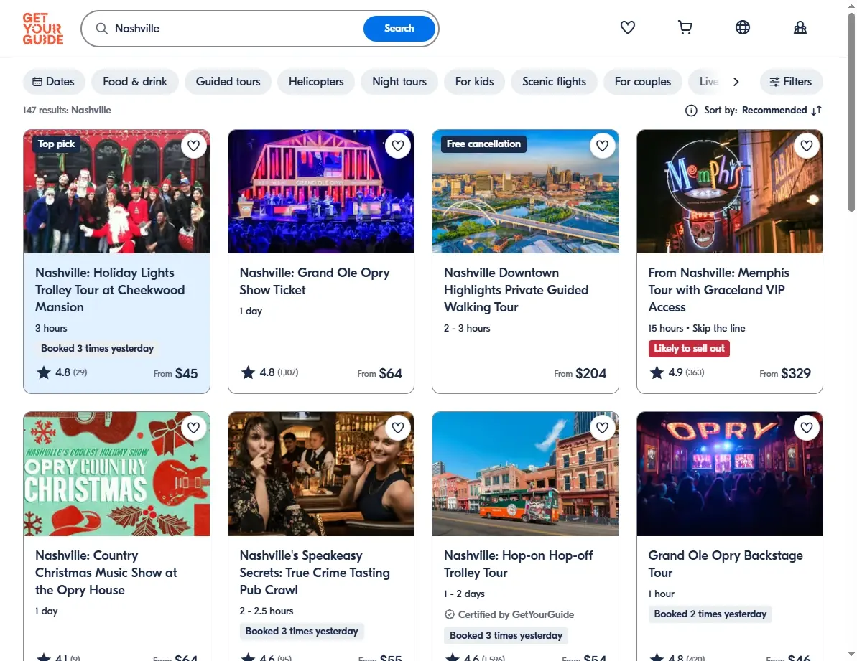
Task: Click the Free cancellation badge
Action: click(483, 144)
